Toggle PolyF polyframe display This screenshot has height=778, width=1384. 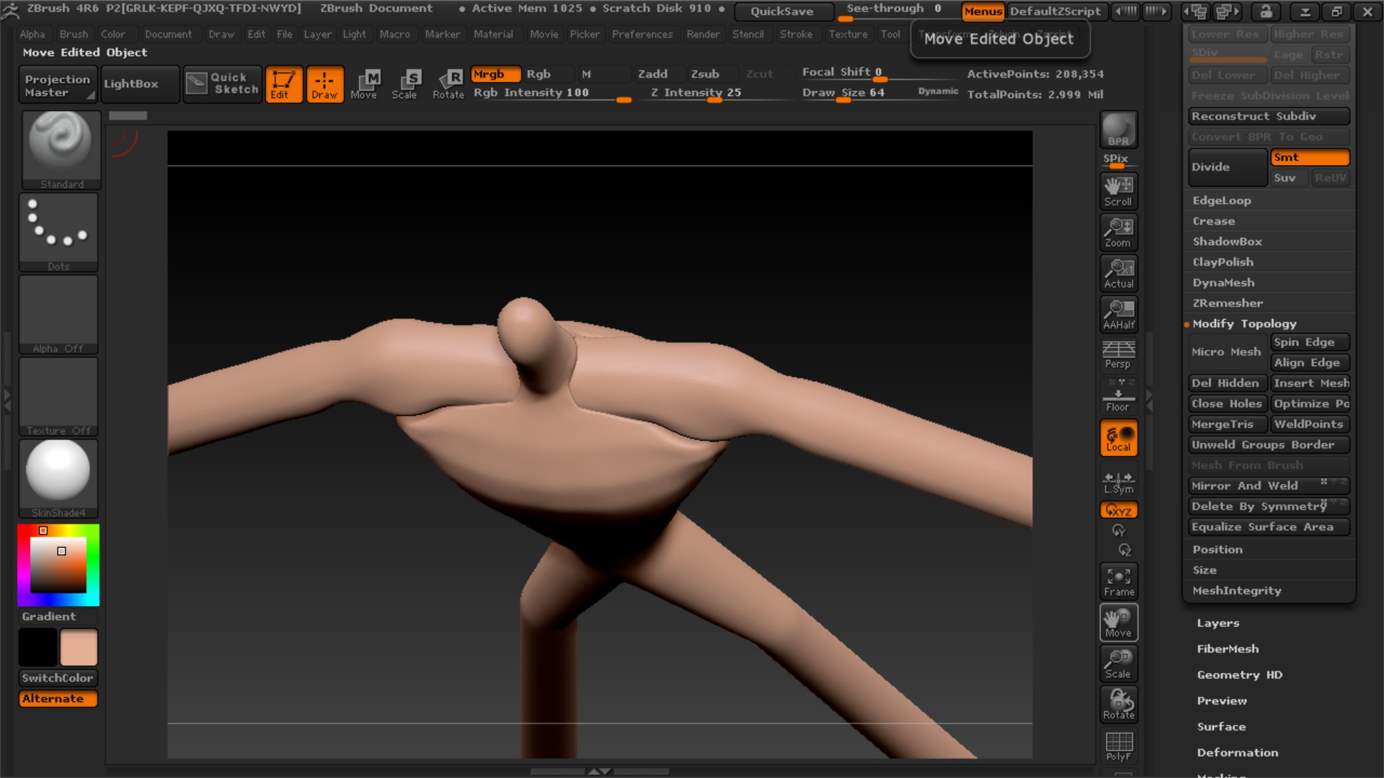pyautogui.click(x=1118, y=746)
